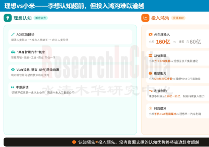Select the 投入鸿沟 section heading
The height and width of the screenshot is (147, 209).
[x=160, y=18]
